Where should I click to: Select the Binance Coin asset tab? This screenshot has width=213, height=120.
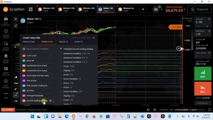click(x=126, y=9)
